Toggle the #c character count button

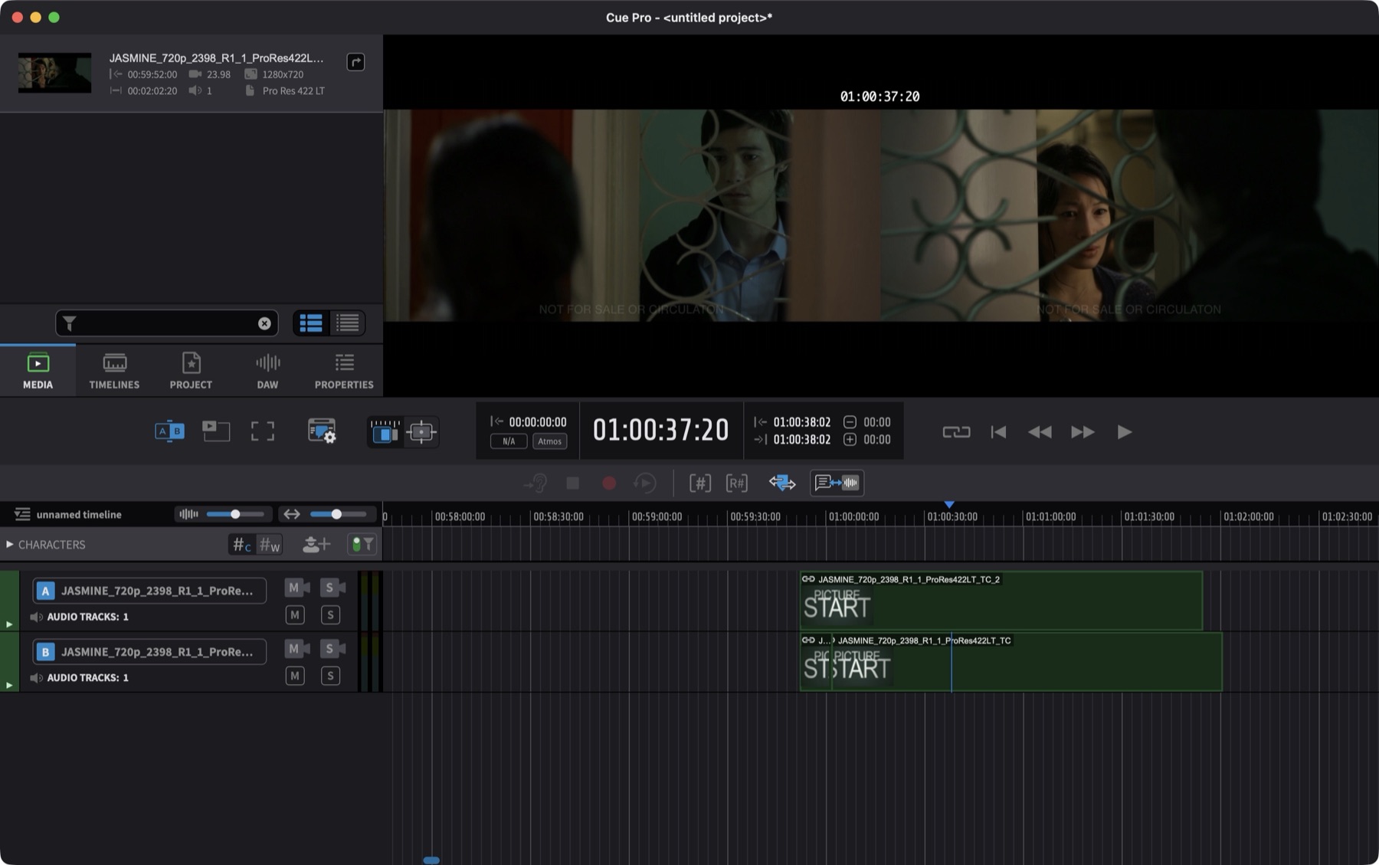click(x=241, y=545)
